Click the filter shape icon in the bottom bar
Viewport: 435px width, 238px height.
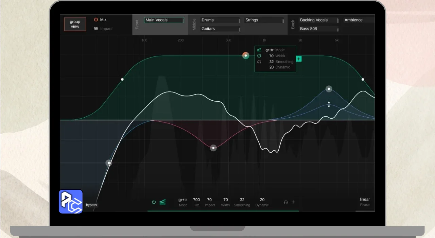tap(163, 202)
